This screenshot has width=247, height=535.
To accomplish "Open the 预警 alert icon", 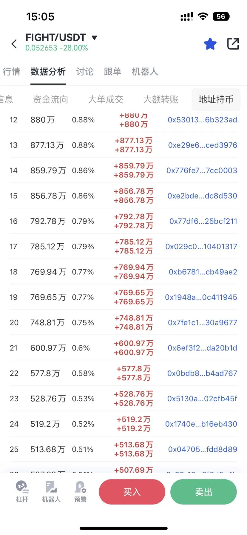I will point(80,491).
